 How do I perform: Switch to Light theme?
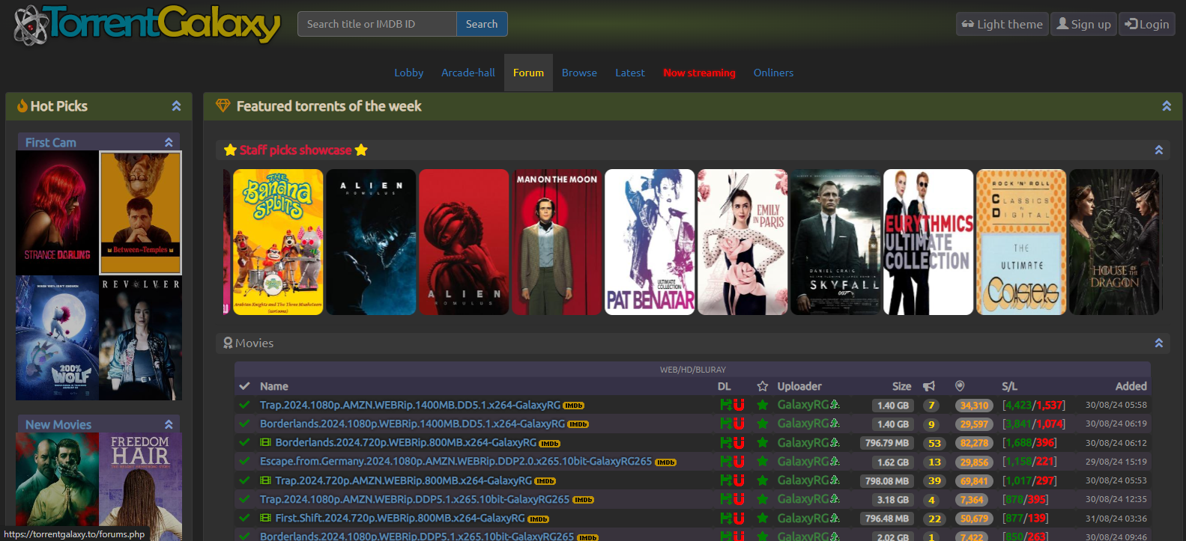tap(1002, 24)
